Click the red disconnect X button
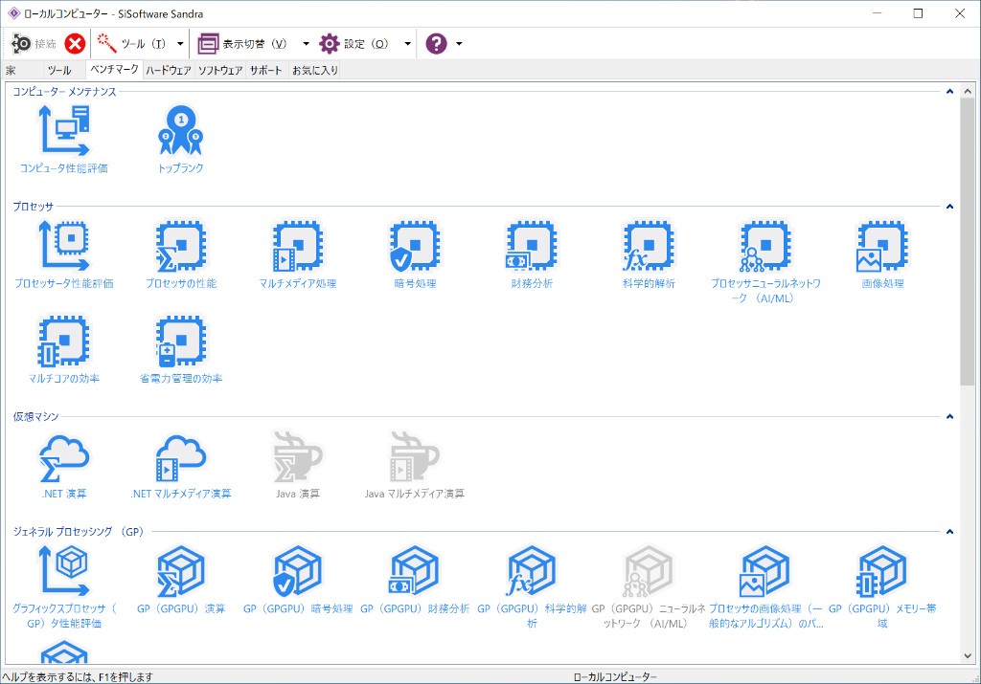The height and width of the screenshot is (684, 981). click(x=75, y=44)
